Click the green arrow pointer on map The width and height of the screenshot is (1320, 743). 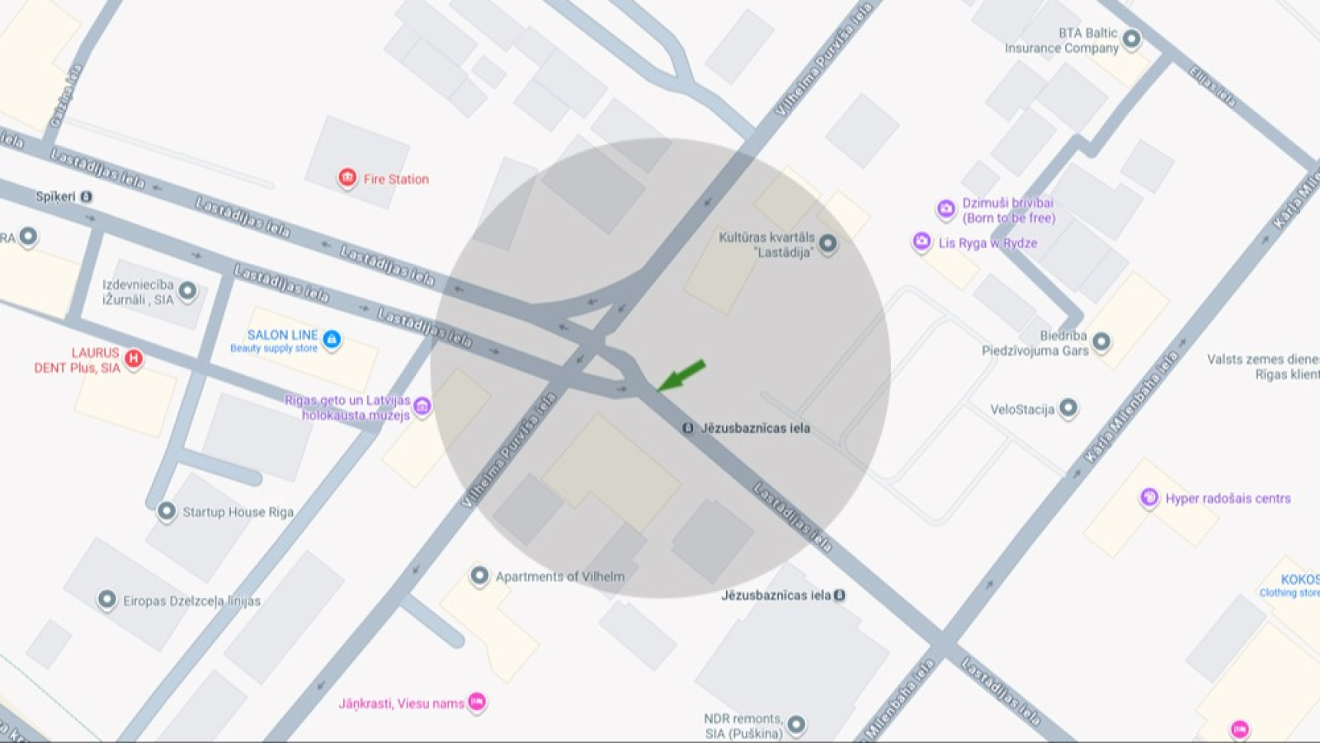tap(681, 374)
